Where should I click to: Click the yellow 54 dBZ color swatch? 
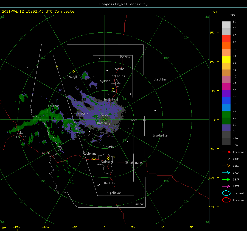226,59
